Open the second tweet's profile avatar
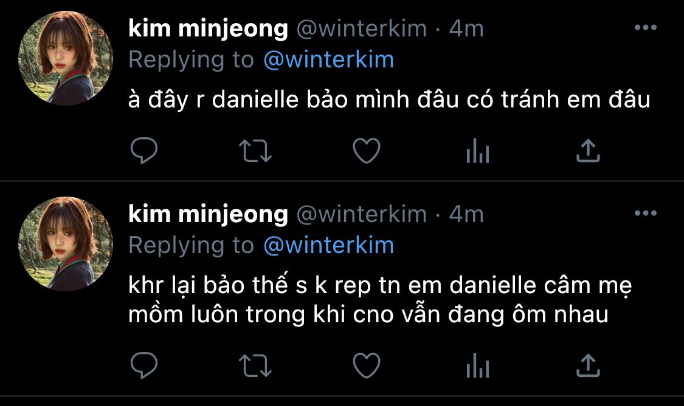Image resolution: width=684 pixels, height=406 pixels. (x=66, y=244)
